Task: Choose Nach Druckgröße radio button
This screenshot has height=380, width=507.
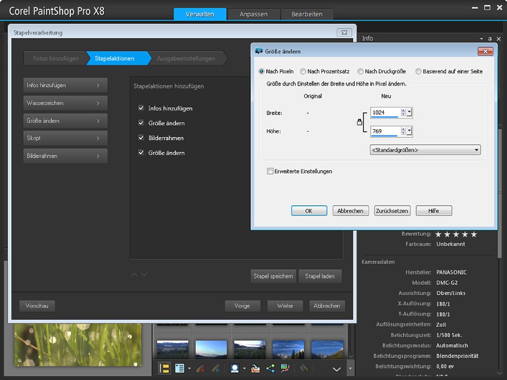Action: tap(360, 71)
